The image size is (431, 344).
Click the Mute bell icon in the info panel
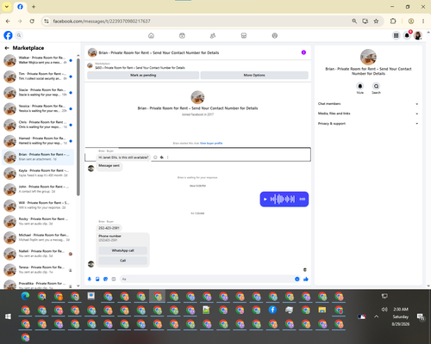click(360, 86)
